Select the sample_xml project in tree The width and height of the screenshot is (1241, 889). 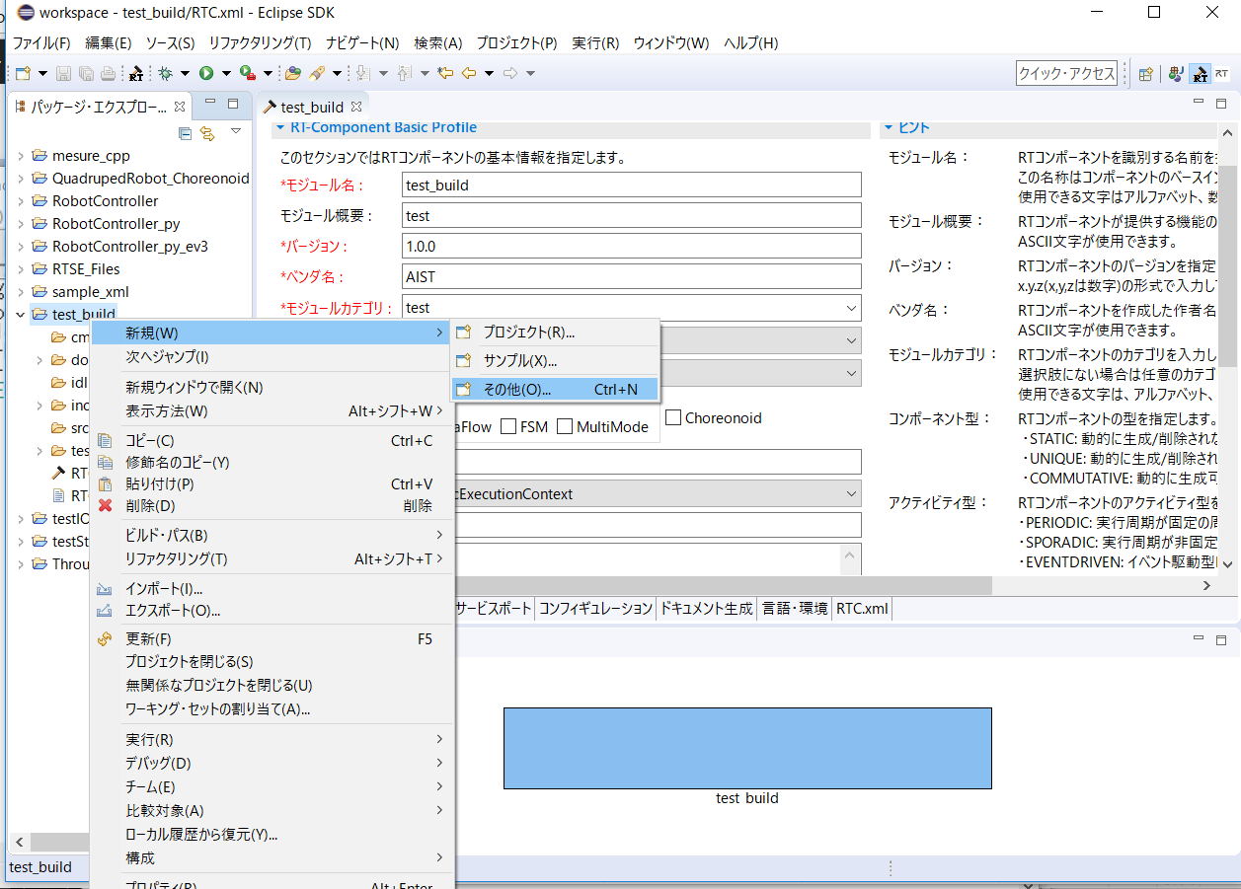point(91,292)
